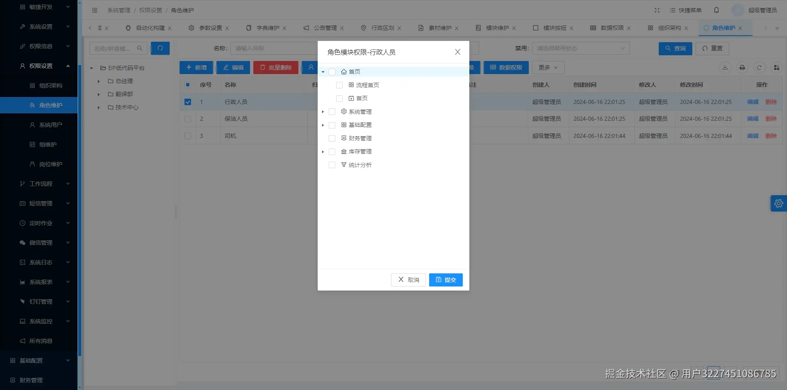Close the 参数设置 tab
The height and width of the screenshot is (390, 787).
pyautogui.click(x=227, y=28)
